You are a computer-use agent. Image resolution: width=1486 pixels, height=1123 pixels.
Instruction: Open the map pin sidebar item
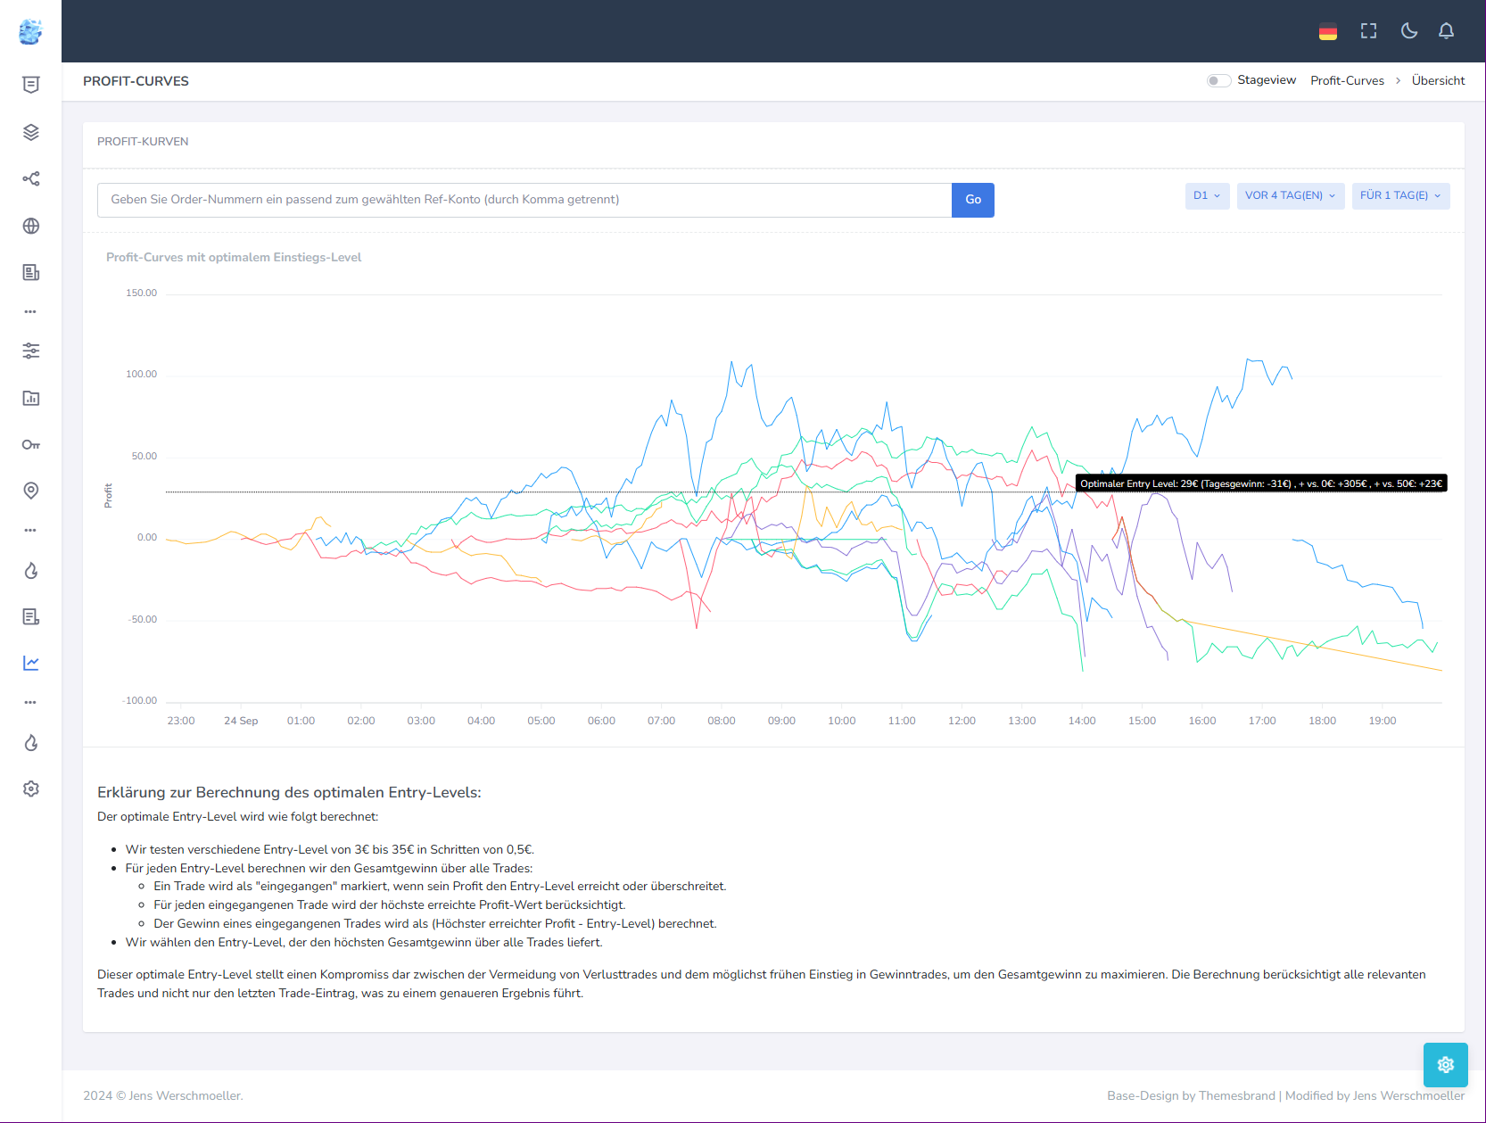click(x=31, y=491)
